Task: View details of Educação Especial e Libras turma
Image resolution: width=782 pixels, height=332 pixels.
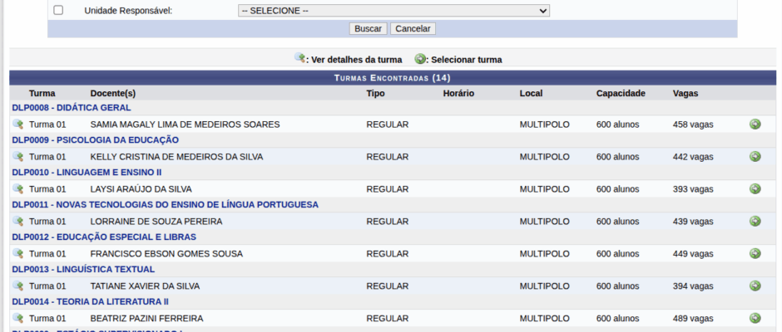Action: 17,254
